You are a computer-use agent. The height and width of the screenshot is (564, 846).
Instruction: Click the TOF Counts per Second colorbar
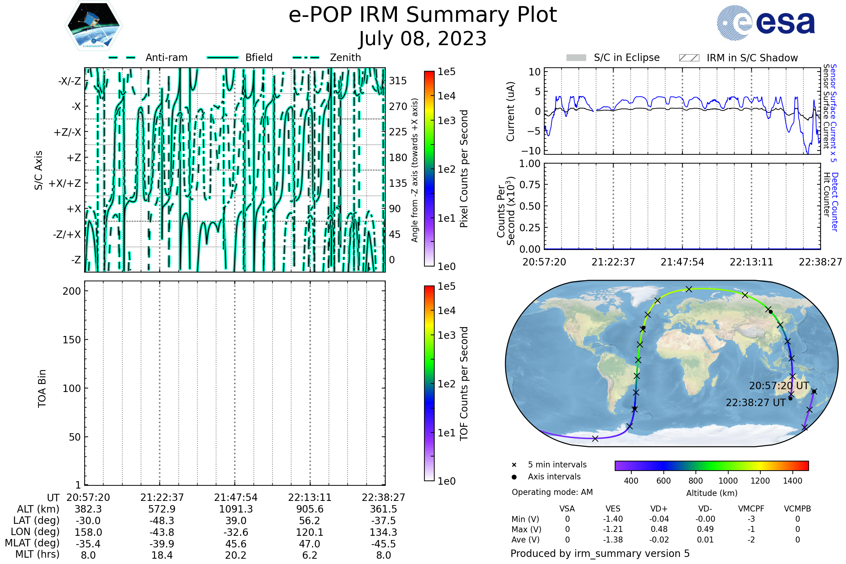[429, 383]
